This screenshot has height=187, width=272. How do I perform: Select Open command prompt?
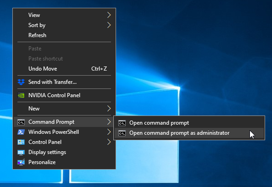189,123
